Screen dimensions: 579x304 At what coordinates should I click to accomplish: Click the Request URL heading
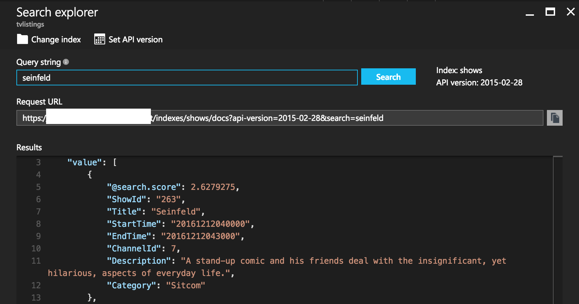tap(39, 102)
